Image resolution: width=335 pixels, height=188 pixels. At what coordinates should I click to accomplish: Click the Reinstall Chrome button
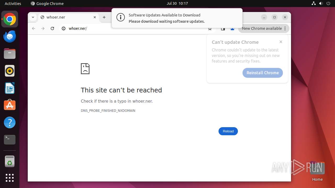(263, 73)
